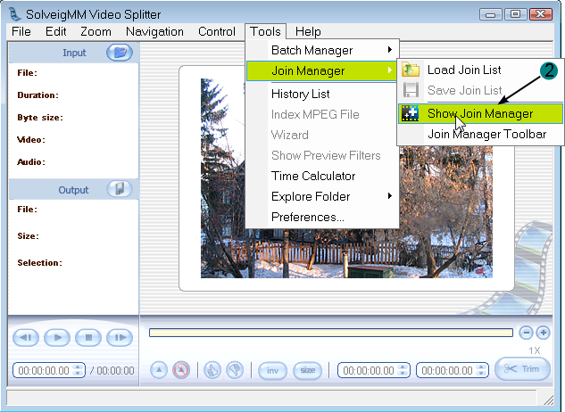Click the current position time field
Screen dimensions: 565x412
[x=44, y=371]
